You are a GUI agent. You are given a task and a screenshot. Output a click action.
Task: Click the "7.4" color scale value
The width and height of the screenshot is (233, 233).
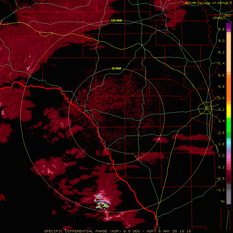coord(221,64)
